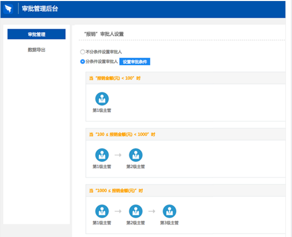
Task: Select the 第2级主管 approver avatar in the second condition
Action: [x=136, y=154]
